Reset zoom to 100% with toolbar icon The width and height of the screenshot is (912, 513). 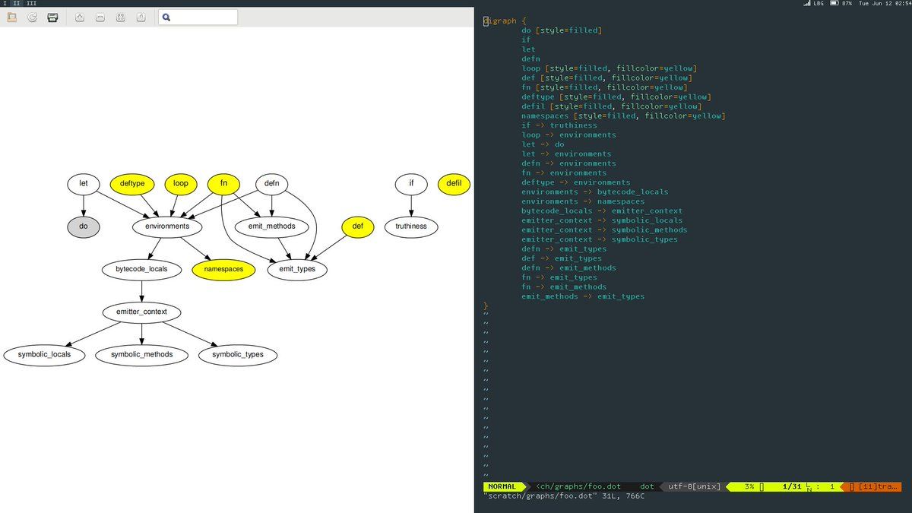(x=141, y=17)
